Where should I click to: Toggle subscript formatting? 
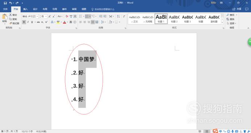coord(42,22)
